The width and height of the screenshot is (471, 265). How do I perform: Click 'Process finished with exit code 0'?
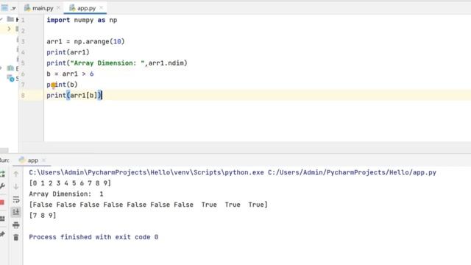(x=93, y=237)
